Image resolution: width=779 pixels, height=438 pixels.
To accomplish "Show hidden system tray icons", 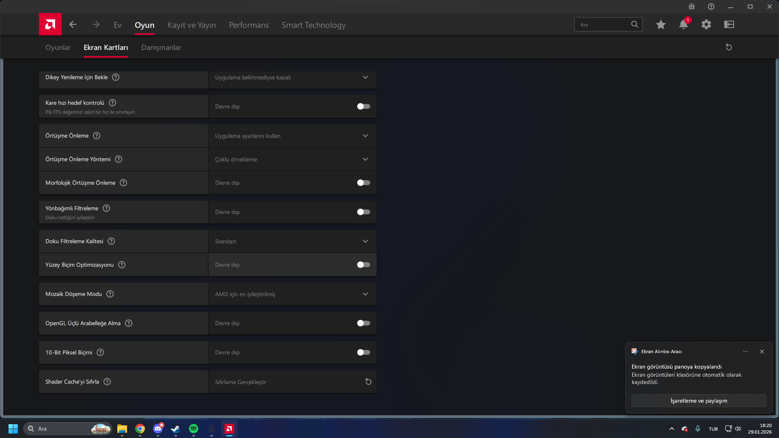I will coord(672,429).
